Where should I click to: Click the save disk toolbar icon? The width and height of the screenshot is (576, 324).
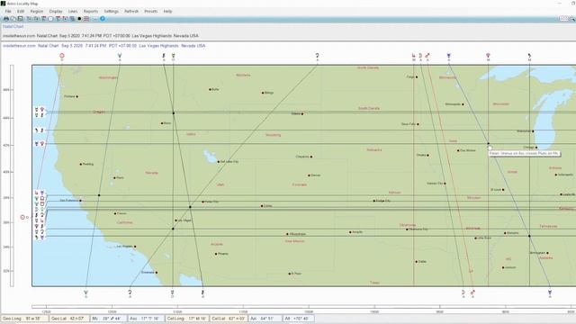click(20, 19)
